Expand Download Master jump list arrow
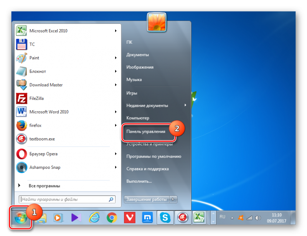This screenshot has height=236, width=307. tap(116, 85)
